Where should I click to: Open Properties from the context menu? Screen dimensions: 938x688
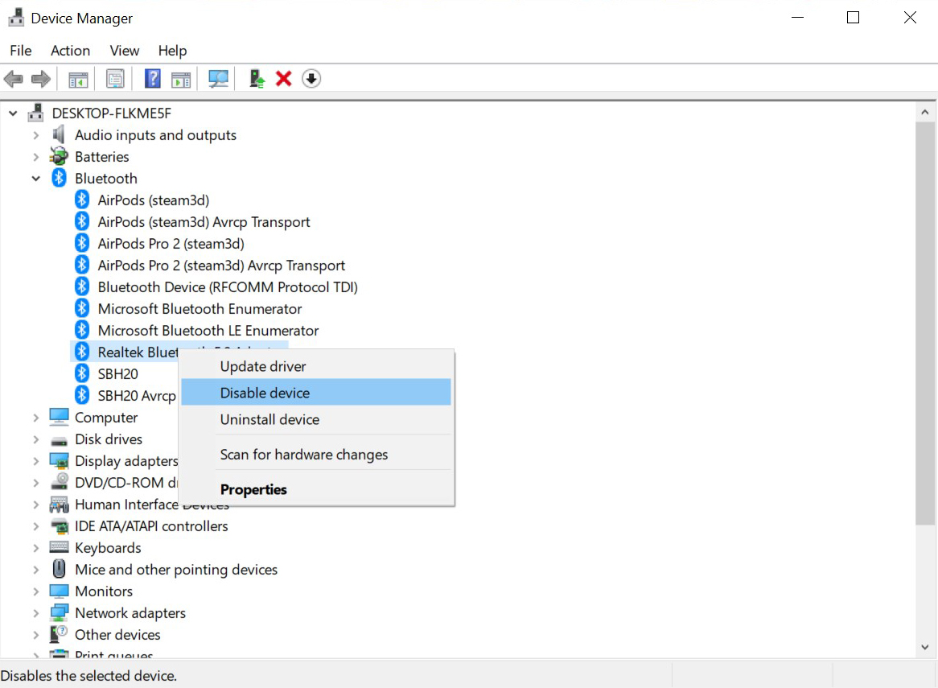click(x=253, y=489)
